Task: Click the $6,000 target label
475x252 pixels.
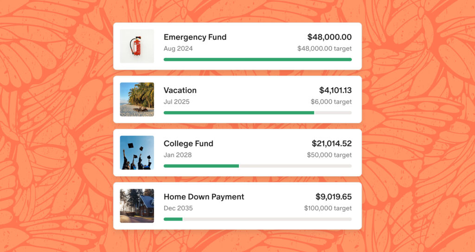Action: [331, 102]
